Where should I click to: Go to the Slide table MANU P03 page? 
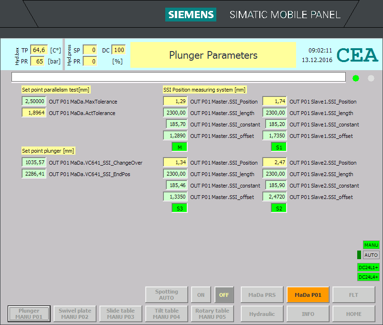point(120,314)
